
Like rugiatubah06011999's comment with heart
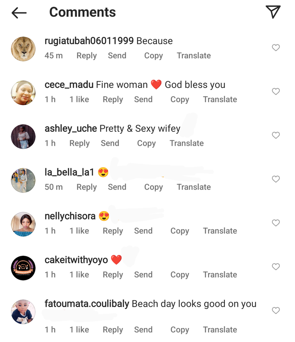tap(276, 48)
